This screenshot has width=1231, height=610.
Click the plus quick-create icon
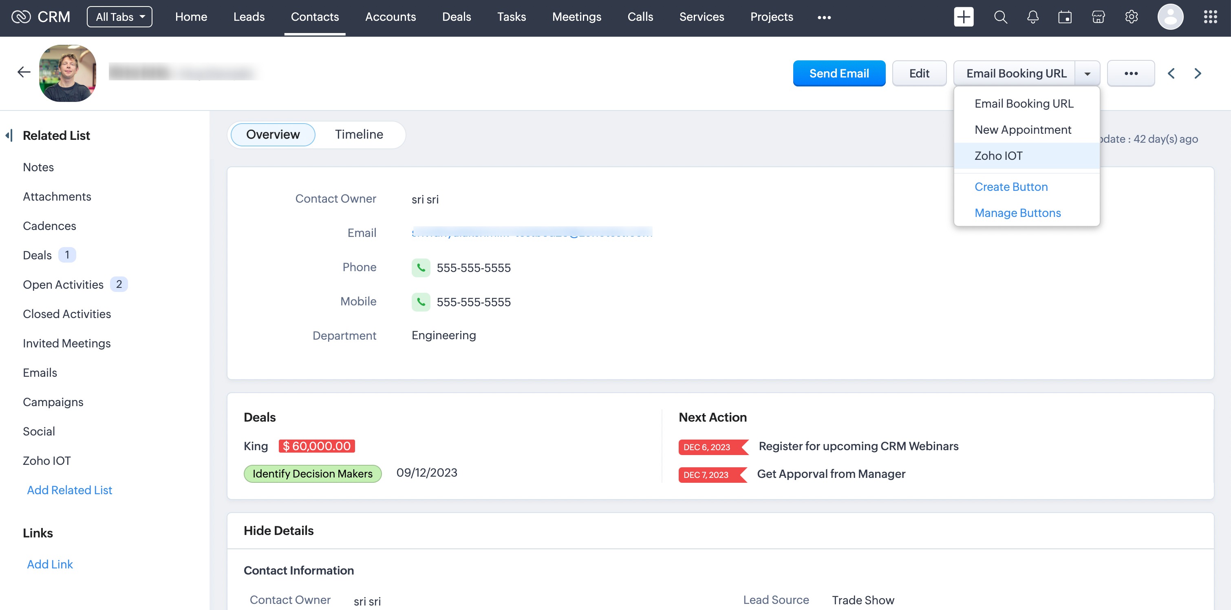(963, 17)
